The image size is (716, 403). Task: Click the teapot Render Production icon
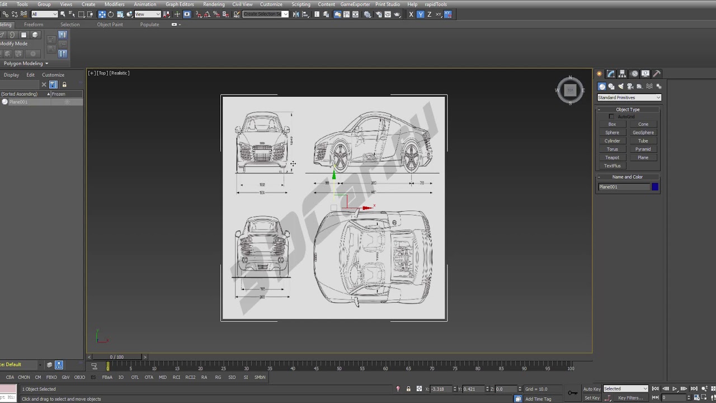pyautogui.click(x=397, y=14)
